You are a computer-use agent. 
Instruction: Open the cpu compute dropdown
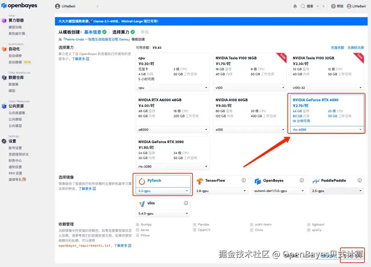173,88
